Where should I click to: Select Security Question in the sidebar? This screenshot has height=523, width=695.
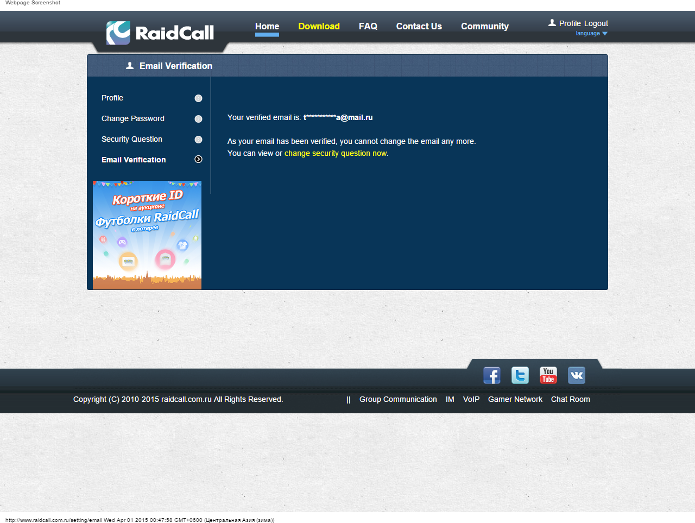tap(132, 139)
